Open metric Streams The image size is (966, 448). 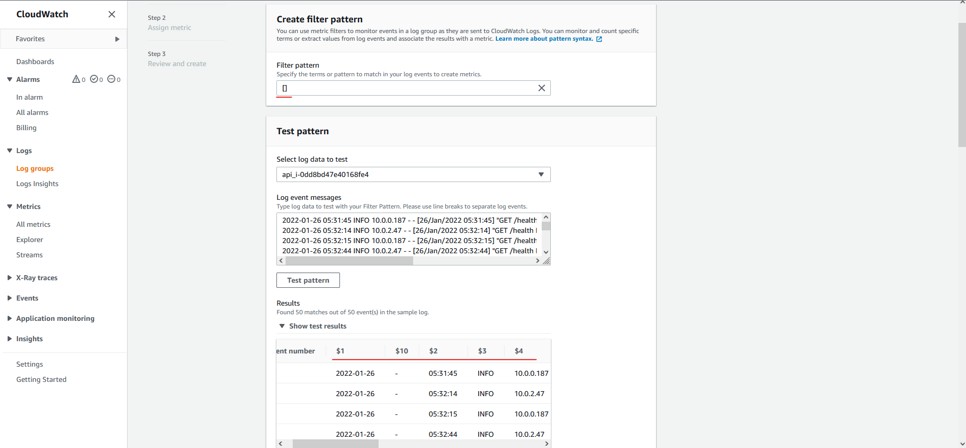click(29, 255)
